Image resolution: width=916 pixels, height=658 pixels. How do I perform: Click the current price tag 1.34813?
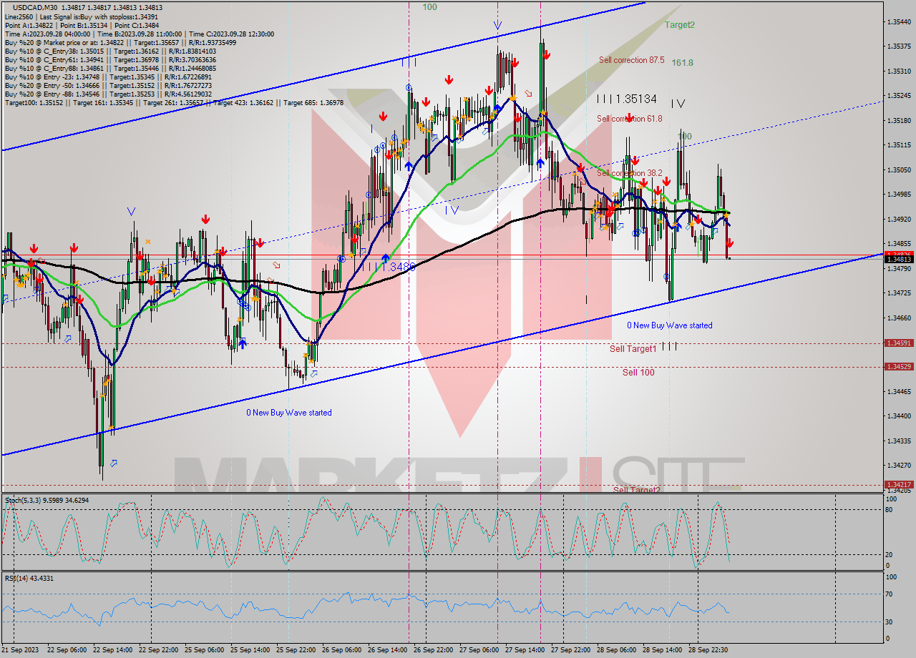point(899,260)
